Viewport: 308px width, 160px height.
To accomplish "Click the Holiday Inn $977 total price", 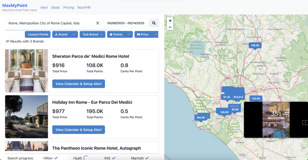I will 58,111.
